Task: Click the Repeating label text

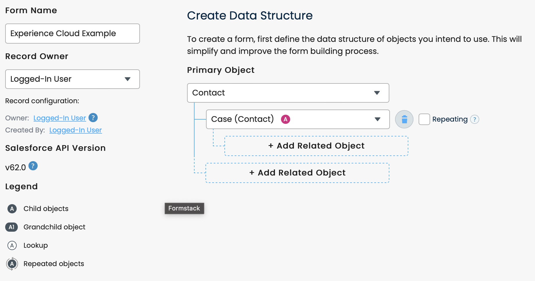Action: (x=450, y=119)
